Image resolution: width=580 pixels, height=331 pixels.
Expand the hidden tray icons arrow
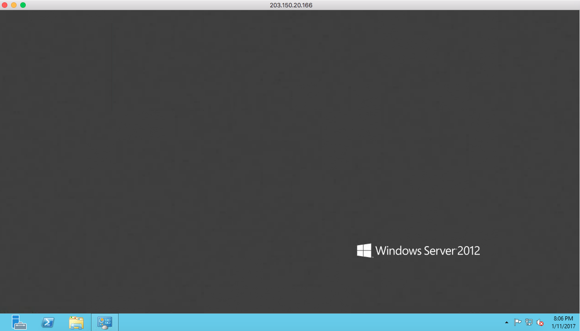click(506, 322)
